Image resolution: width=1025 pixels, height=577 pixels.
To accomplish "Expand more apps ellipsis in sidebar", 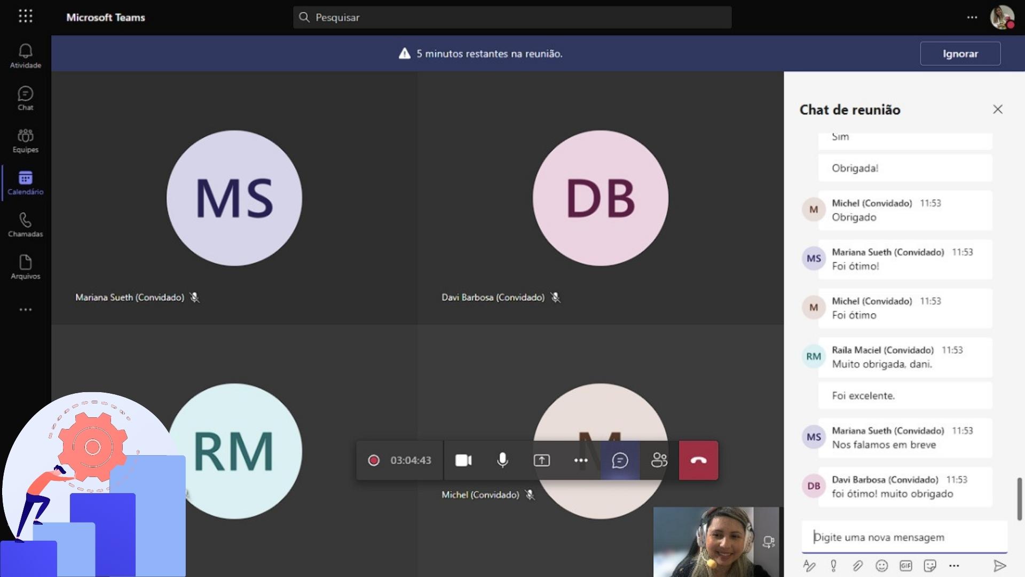I will tap(25, 309).
